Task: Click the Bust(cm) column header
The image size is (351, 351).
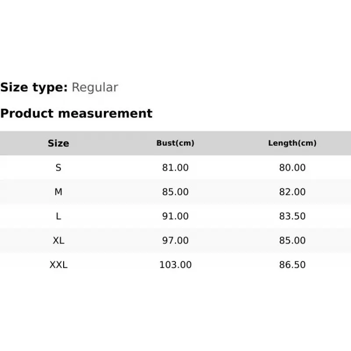Action: click(175, 143)
